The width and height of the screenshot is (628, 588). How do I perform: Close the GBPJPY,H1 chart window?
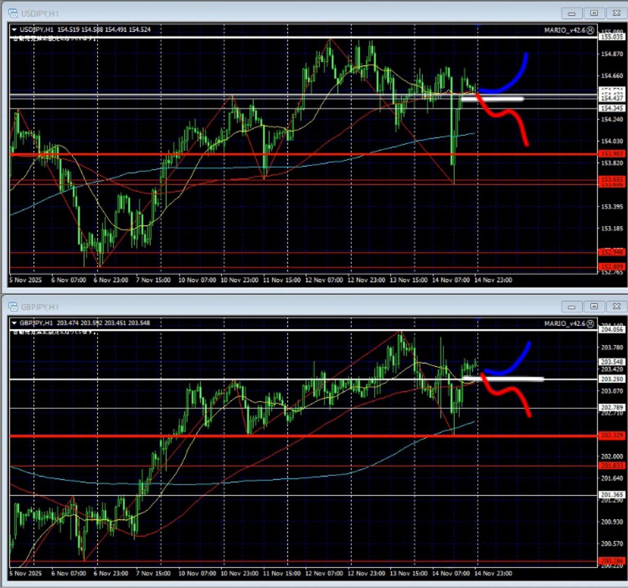click(x=616, y=306)
